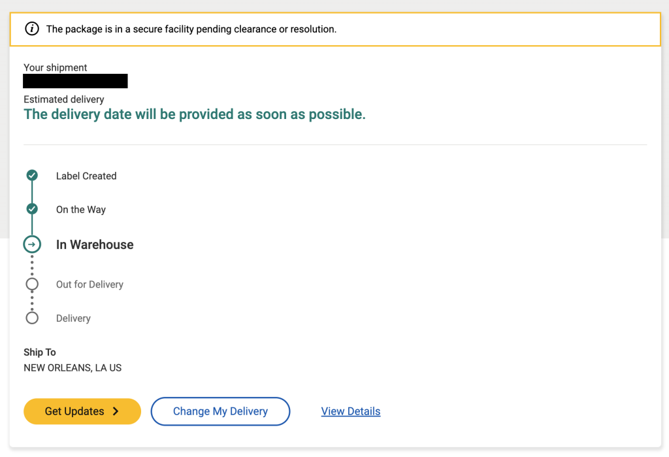The width and height of the screenshot is (669, 457).
Task: Select the Change My Delivery button
Action: 221,411
